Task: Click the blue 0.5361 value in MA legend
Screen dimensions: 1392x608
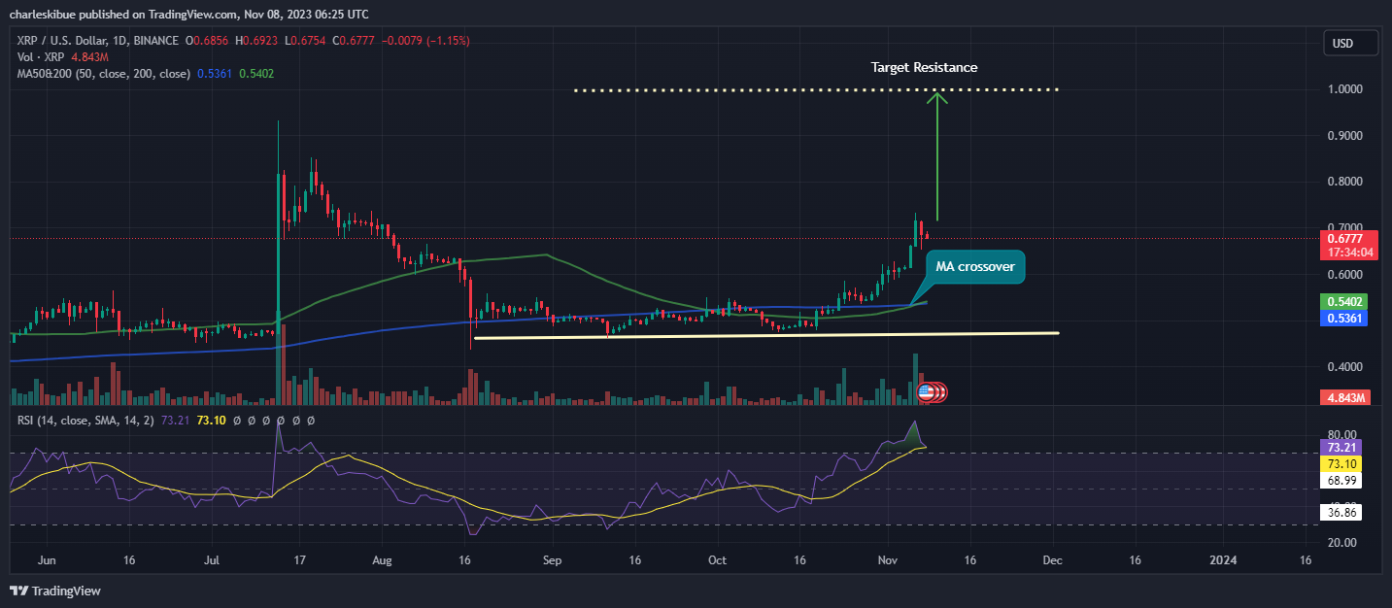Action: (215, 73)
